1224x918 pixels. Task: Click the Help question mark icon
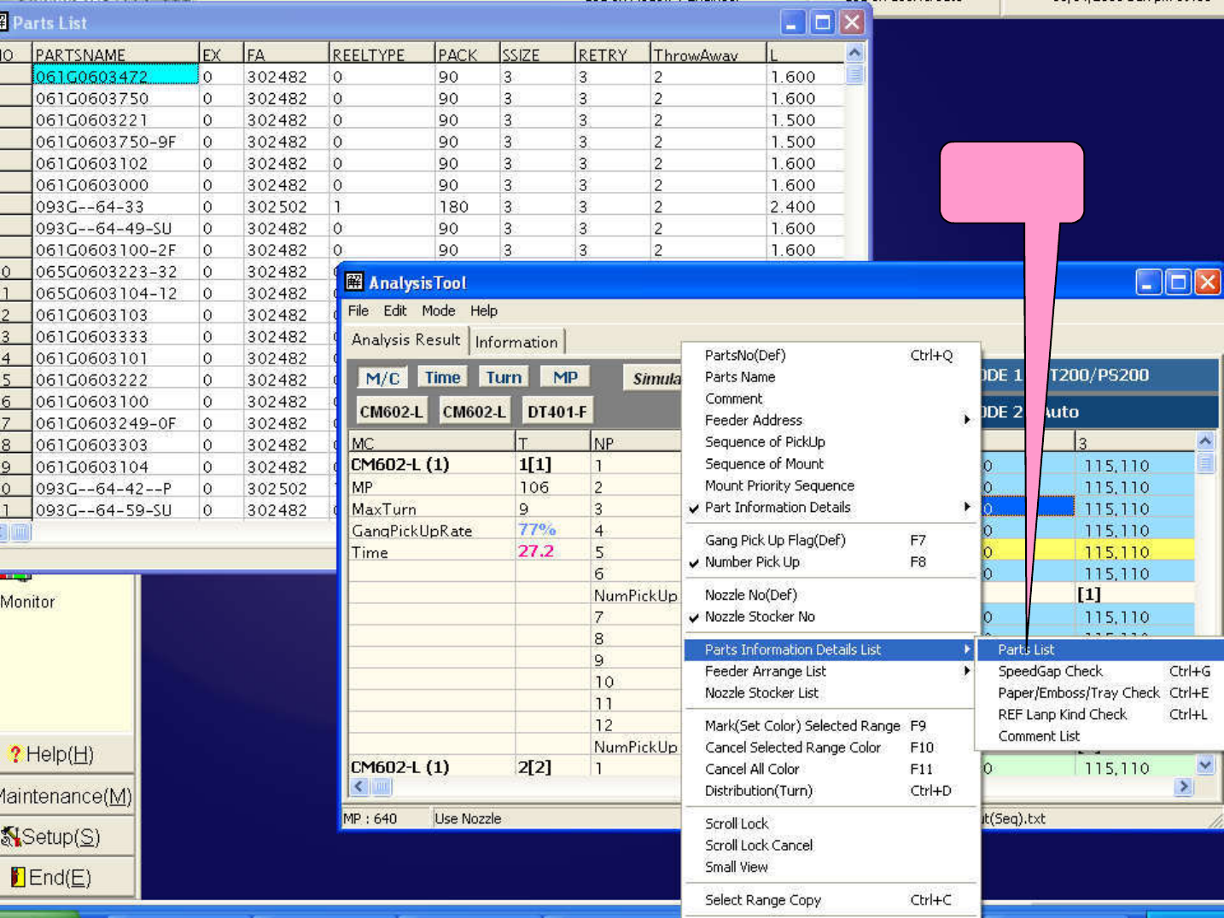click(x=15, y=754)
